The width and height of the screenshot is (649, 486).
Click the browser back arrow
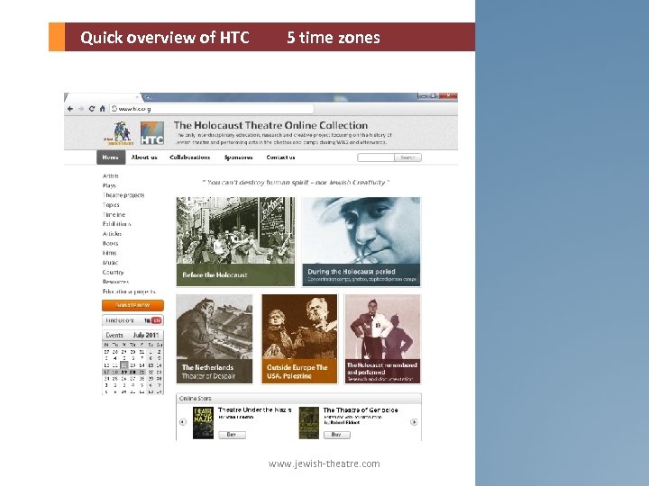pyautogui.click(x=70, y=109)
